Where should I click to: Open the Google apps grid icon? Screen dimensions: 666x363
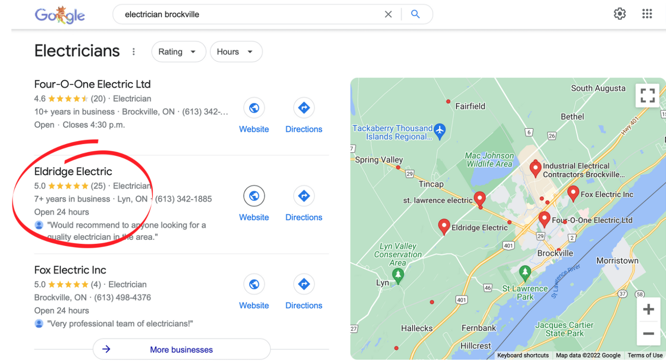[x=647, y=14]
